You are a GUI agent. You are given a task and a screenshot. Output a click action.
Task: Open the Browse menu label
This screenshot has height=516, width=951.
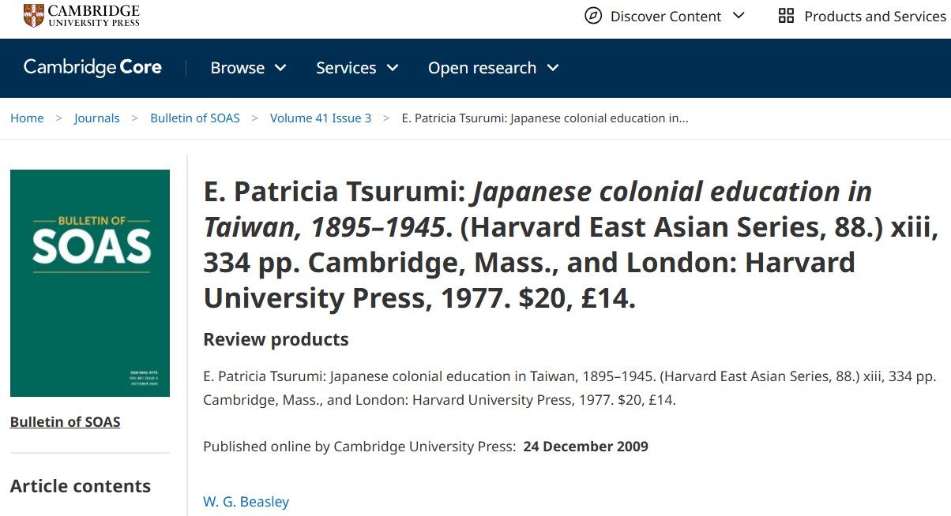pos(237,69)
